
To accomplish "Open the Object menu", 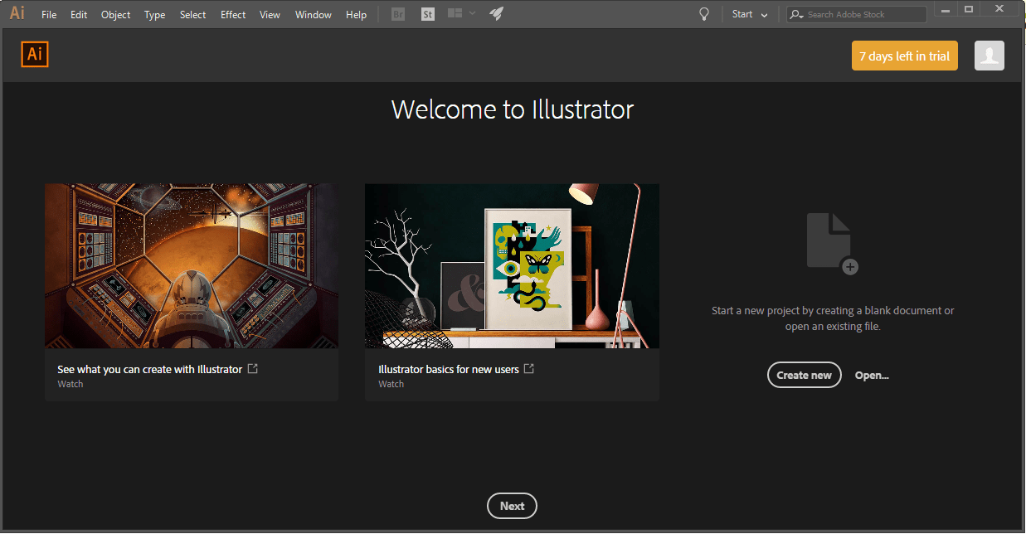I will 115,15.
